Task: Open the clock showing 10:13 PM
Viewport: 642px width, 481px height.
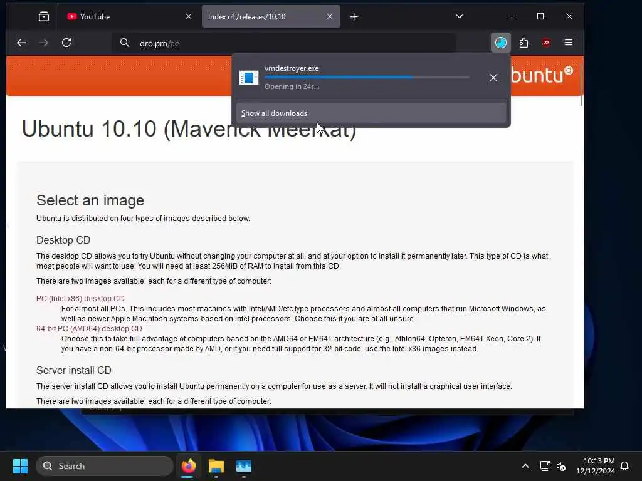Action: [x=596, y=466]
